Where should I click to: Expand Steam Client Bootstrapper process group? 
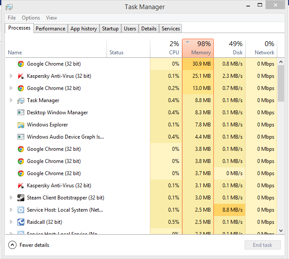[x=11, y=198]
